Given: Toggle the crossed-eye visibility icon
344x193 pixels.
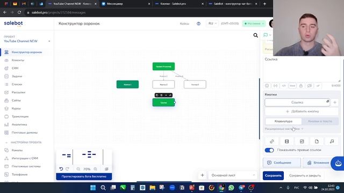Looking at the screenshot, I should point(106,169).
